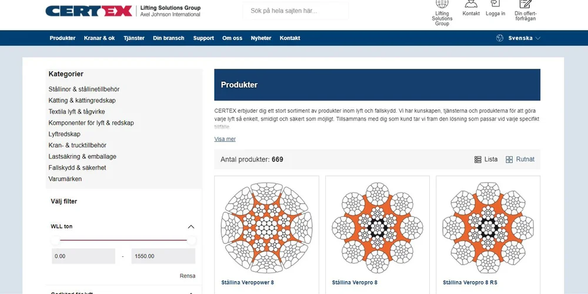This screenshot has width=588, height=294.
Task: Click Rensa to clear filter
Action: pyautogui.click(x=188, y=276)
